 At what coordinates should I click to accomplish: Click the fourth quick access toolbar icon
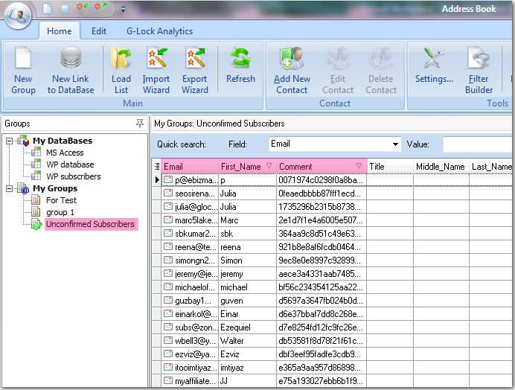point(100,8)
